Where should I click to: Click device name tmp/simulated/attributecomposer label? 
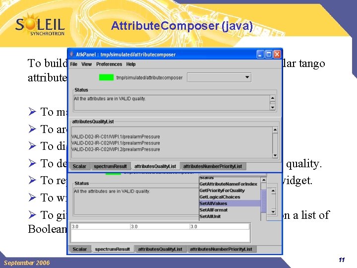pos(149,78)
